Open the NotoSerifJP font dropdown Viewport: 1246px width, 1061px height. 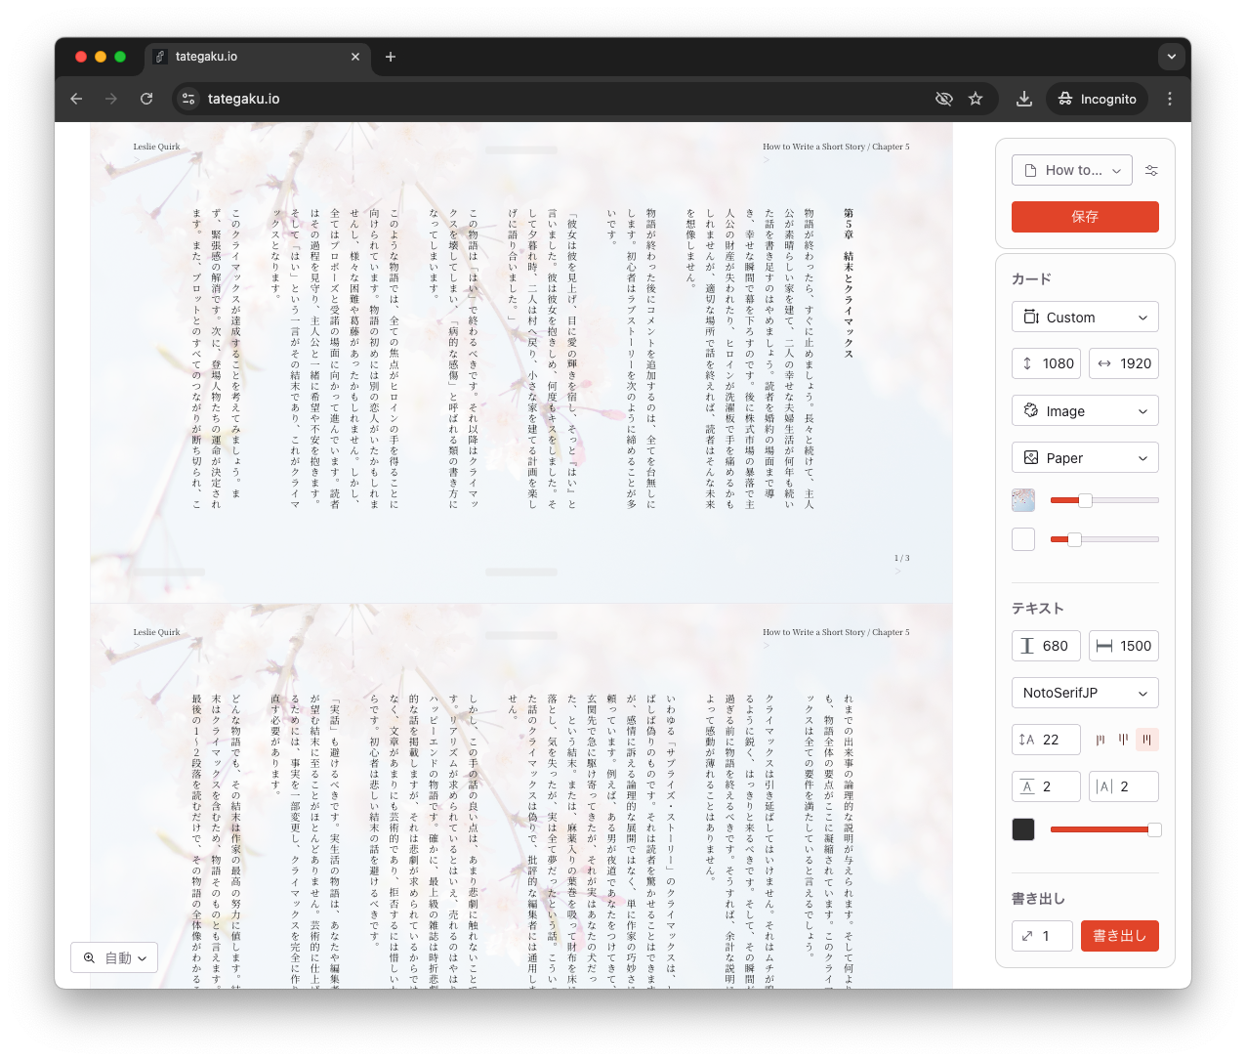tap(1085, 693)
